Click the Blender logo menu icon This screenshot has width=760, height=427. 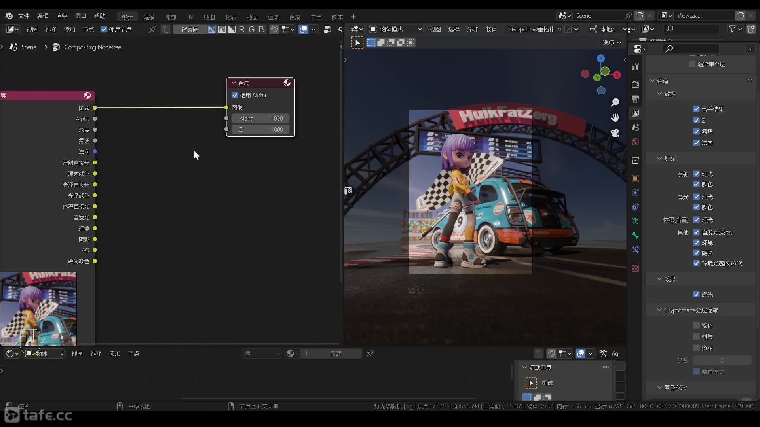(x=9, y=16)
